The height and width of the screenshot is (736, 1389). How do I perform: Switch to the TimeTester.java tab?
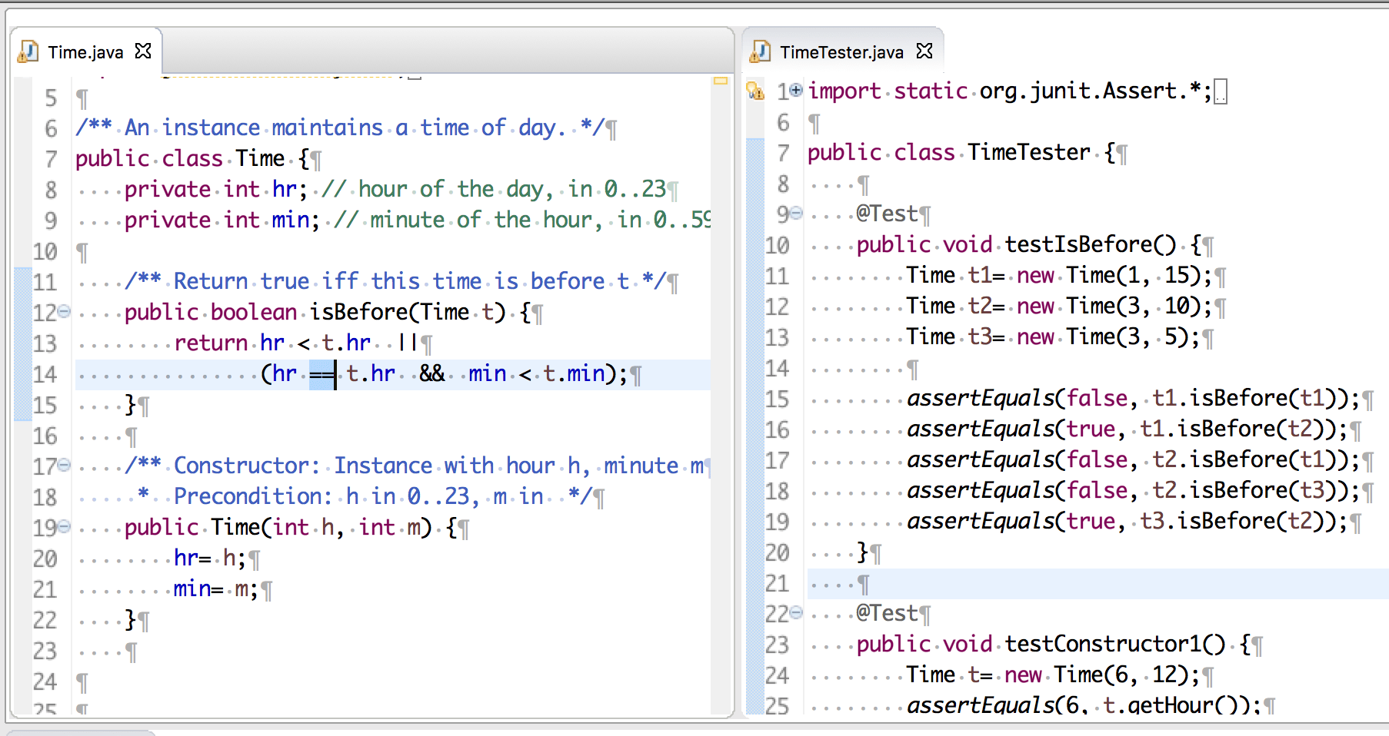pos(842,51)
